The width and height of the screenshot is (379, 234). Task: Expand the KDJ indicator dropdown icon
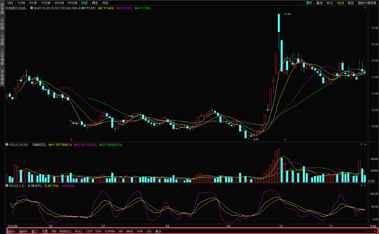pos(7,186)
